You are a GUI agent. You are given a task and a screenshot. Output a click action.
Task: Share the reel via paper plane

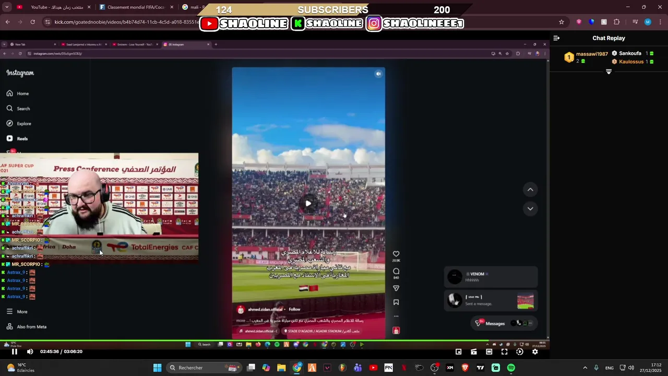pos(396,288)
